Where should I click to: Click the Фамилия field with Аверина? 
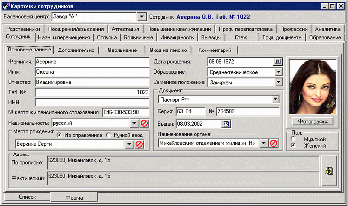coord(92,62)
